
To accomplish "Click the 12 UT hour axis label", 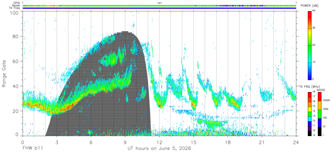I will pyautogui.click(x=159, y=143).
